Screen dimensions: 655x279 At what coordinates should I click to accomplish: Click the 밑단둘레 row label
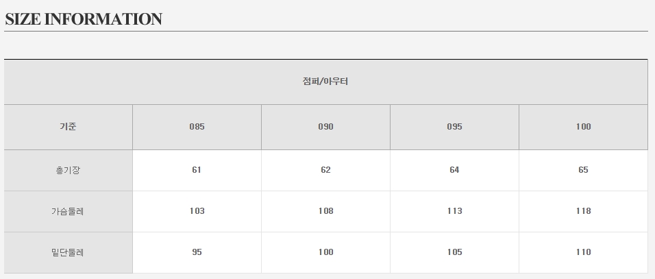[68, 252]
